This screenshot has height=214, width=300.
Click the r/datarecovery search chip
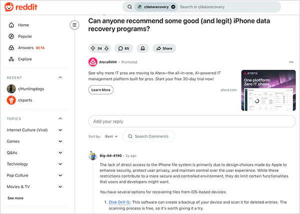click(155, 7)
